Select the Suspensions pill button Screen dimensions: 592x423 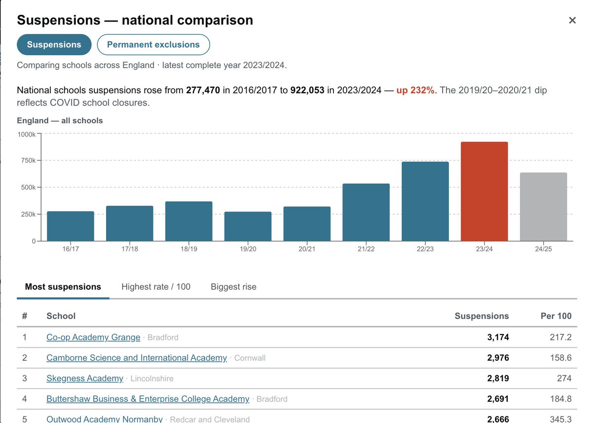point(54,44)
